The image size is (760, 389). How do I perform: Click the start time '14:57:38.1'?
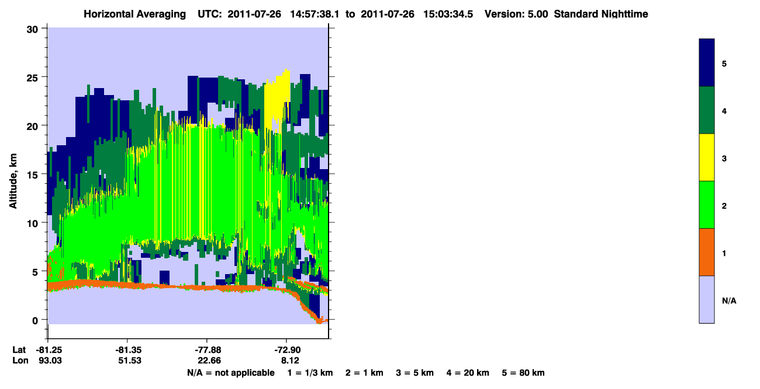(314, 14)
